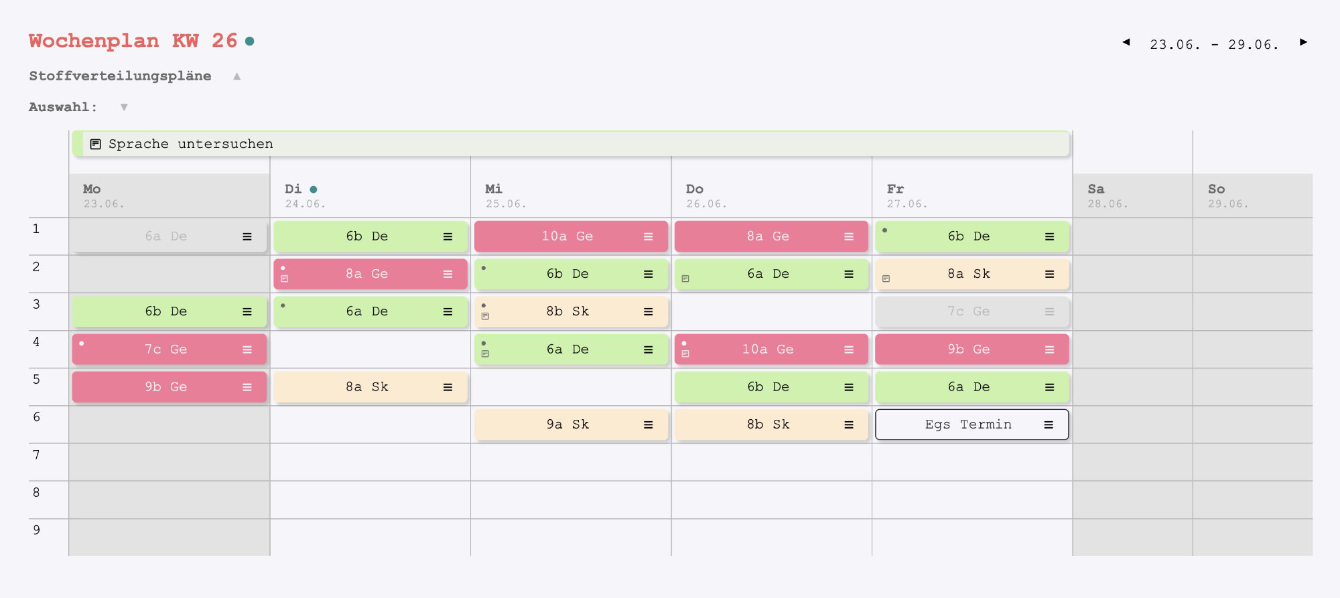The width and height of the screenshot is (1340, 598).
Task: Open hamburger dropdown on Thursday 10a Ge lesson
Action: [849, 350]
